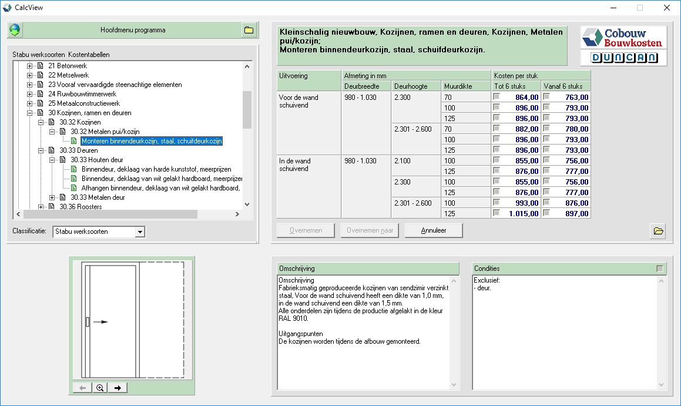Toggle the checkbox in the Condities header
Screen dimensions: 681x406
[x=660, y=269]
